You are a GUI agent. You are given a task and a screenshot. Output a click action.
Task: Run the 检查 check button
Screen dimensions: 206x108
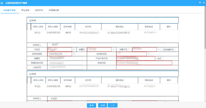point(103,105)
